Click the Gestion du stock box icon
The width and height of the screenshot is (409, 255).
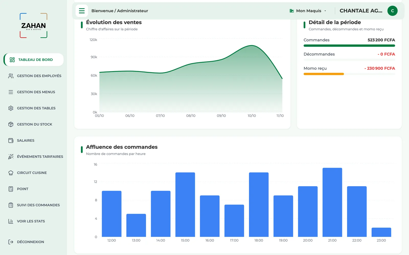point(11,124)
